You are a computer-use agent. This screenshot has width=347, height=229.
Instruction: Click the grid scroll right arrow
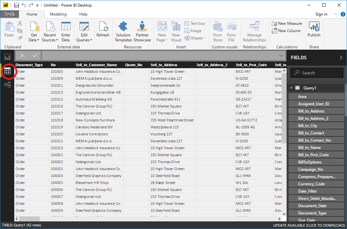pos(279,219)
